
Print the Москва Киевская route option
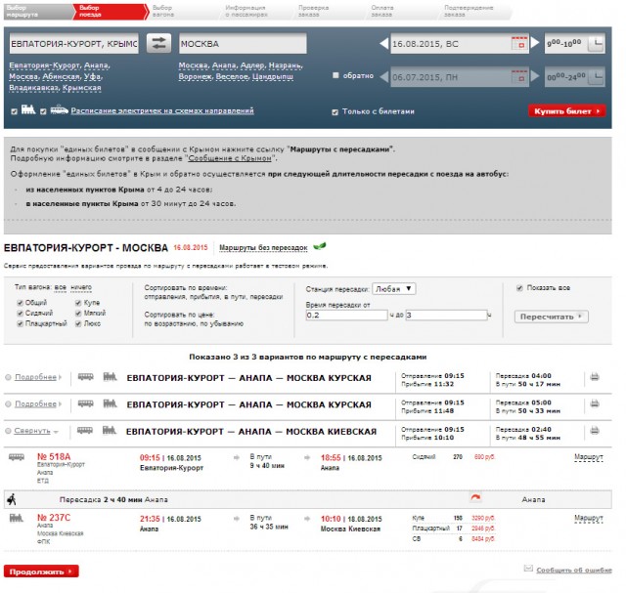(594, 432)
